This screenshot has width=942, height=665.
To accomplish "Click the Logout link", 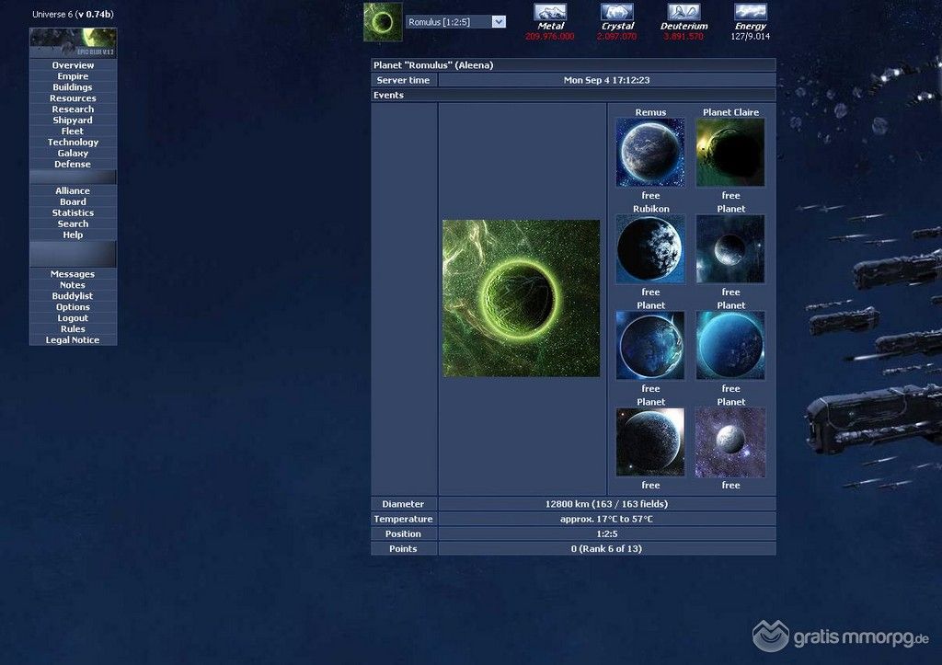I will pyautogui.click(x=73, y=318).
